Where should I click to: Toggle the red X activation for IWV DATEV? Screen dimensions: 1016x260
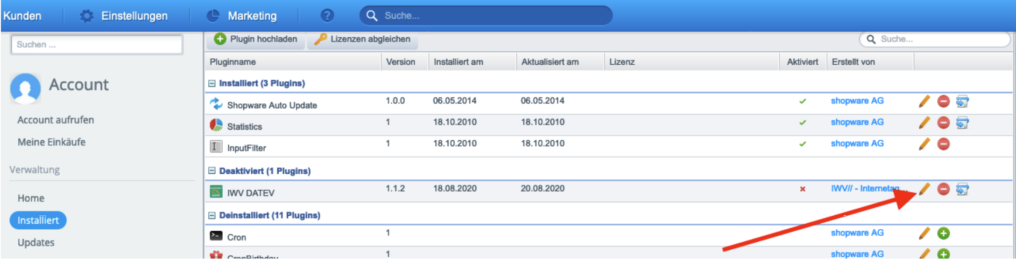click(x=802, y=189)
